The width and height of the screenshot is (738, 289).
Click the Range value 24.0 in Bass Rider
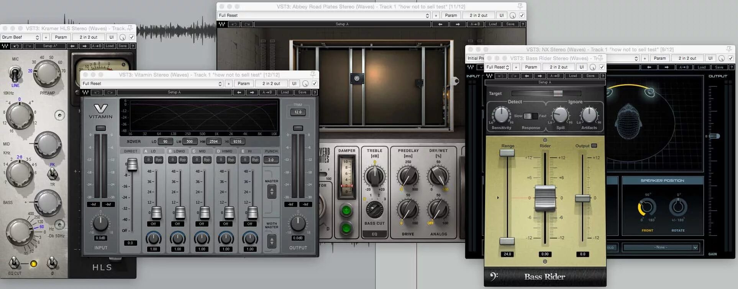click(507, 254)
